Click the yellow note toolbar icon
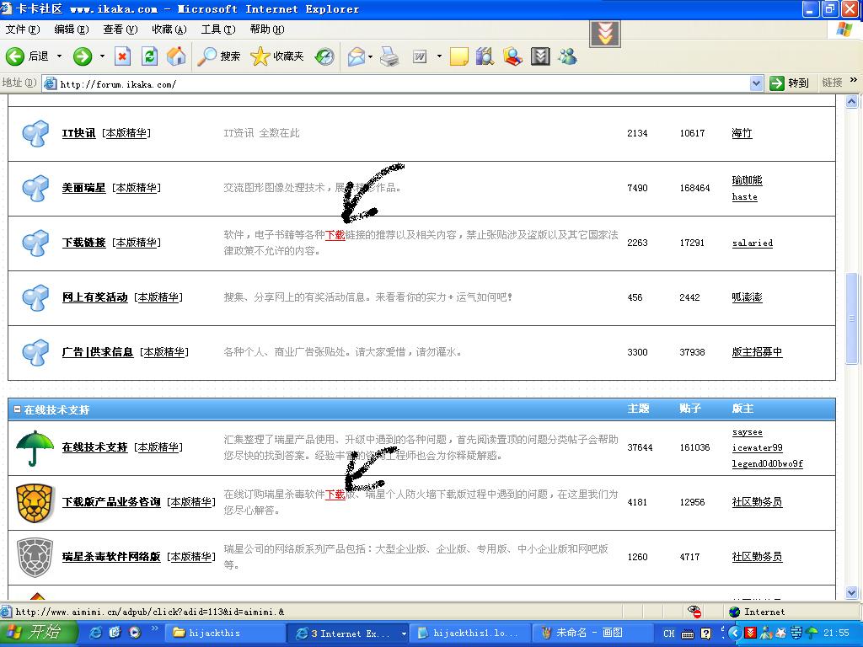The width and height of the screenshot is (863, 647). pos(459,56)
